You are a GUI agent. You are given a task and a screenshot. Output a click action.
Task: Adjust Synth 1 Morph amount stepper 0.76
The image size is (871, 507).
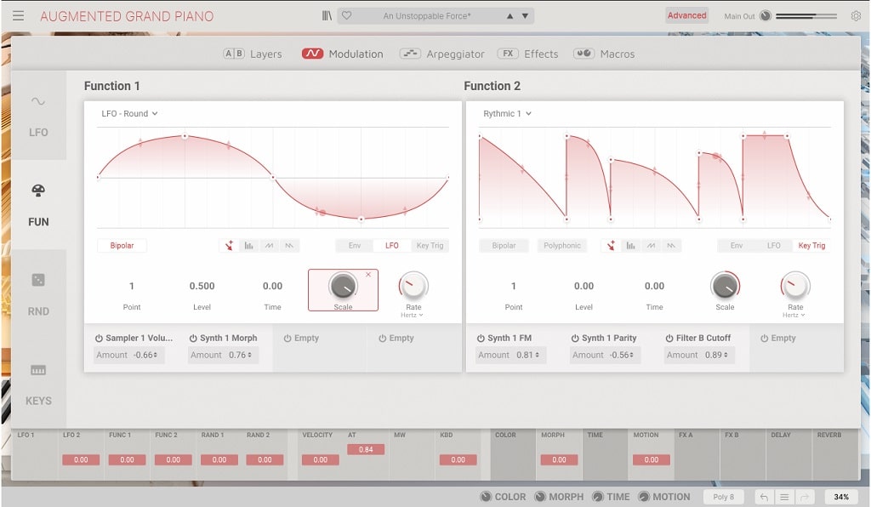click(x=223, y=355)
